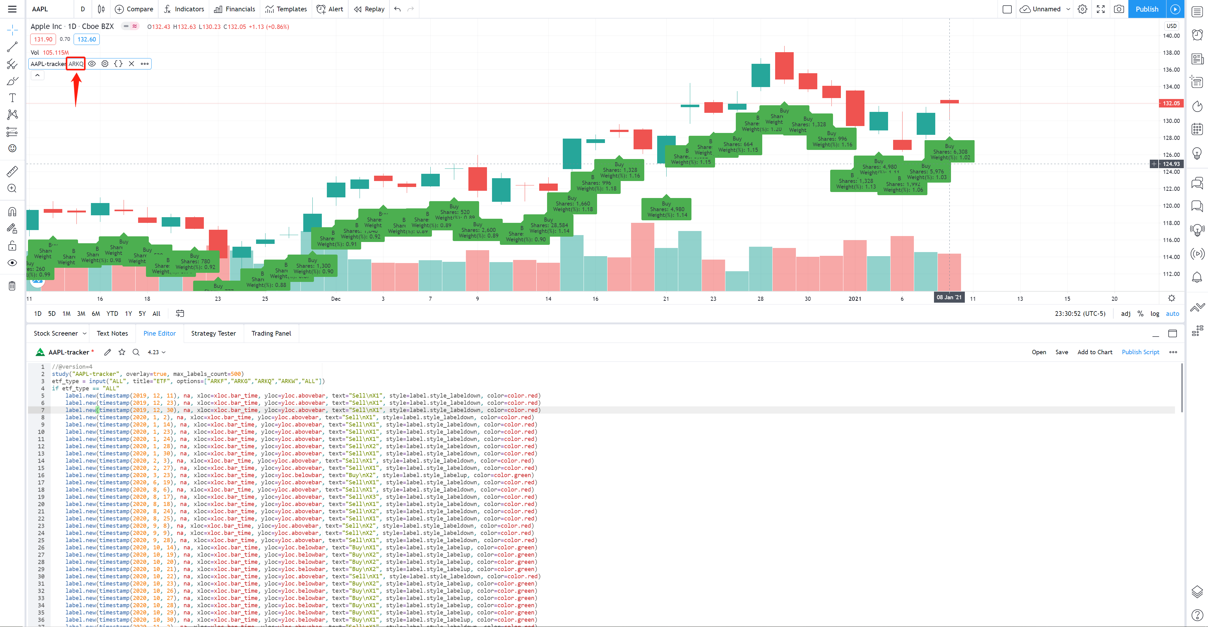Image resolution: width=1208 pixels, height=627 pixels.
Task: Hide the AAPL-tracker indicator with eye icon
Action: point(92,64)
